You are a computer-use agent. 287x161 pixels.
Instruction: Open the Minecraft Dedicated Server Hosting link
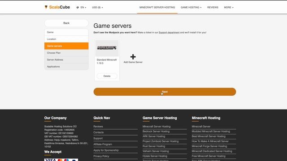point(212,151)
